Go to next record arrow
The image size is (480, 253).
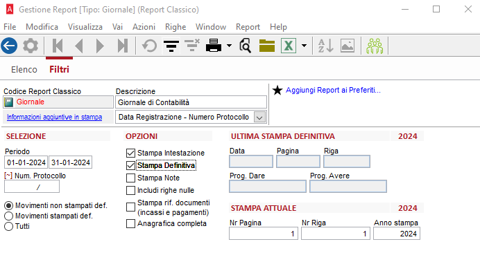[x=100, y=46]
